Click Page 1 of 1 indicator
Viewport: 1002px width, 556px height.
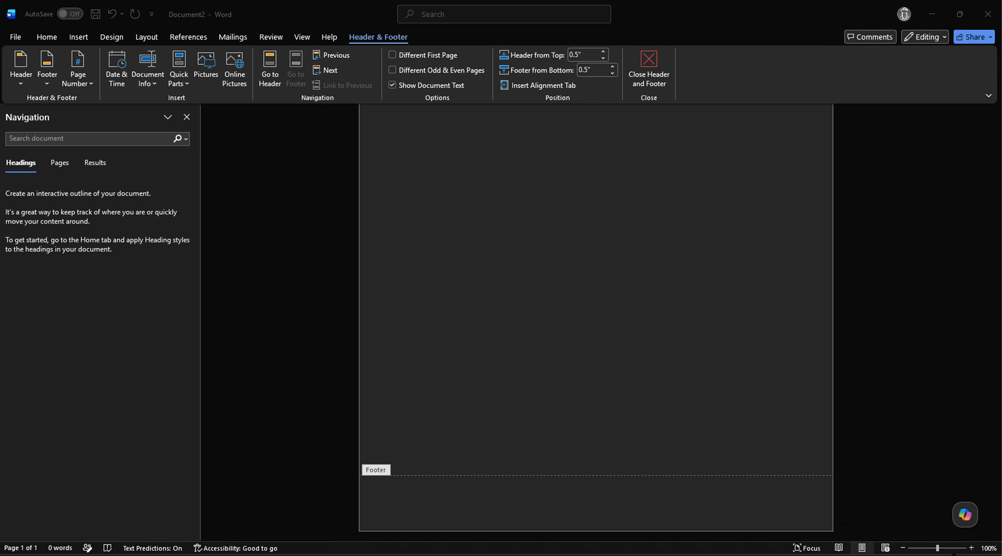pos(20,548)
